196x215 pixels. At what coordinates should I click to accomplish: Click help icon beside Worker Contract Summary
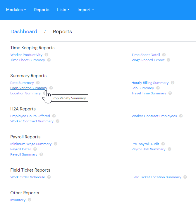point(58,121)
